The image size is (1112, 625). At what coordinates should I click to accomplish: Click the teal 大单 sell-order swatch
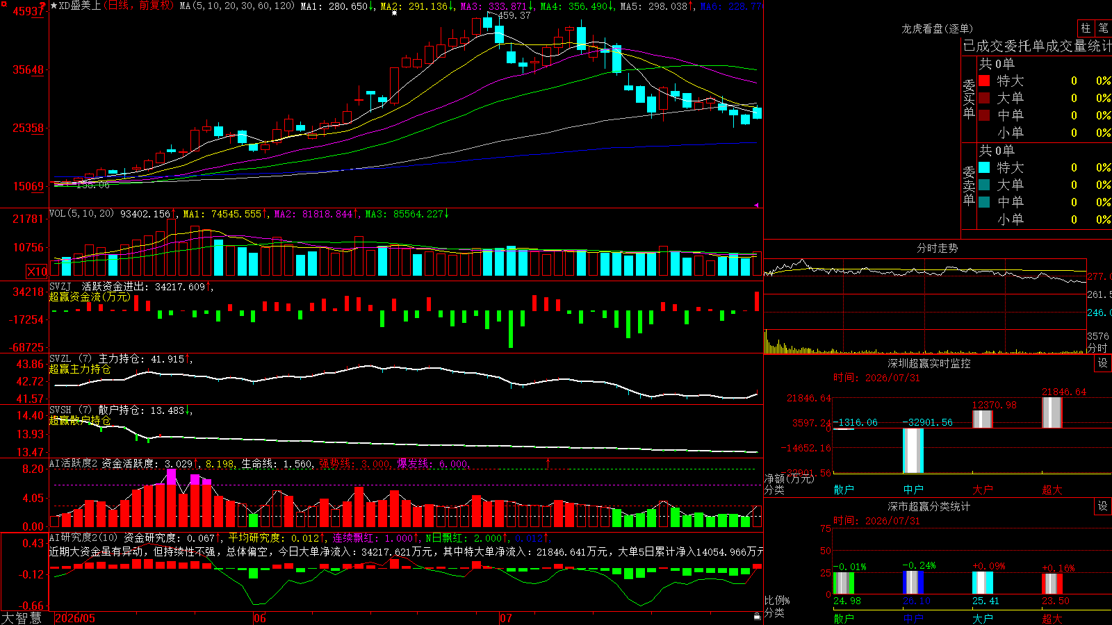984,185
